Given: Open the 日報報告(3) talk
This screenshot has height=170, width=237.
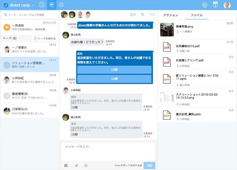Looking at the screenshot, I should pos(30,110).
